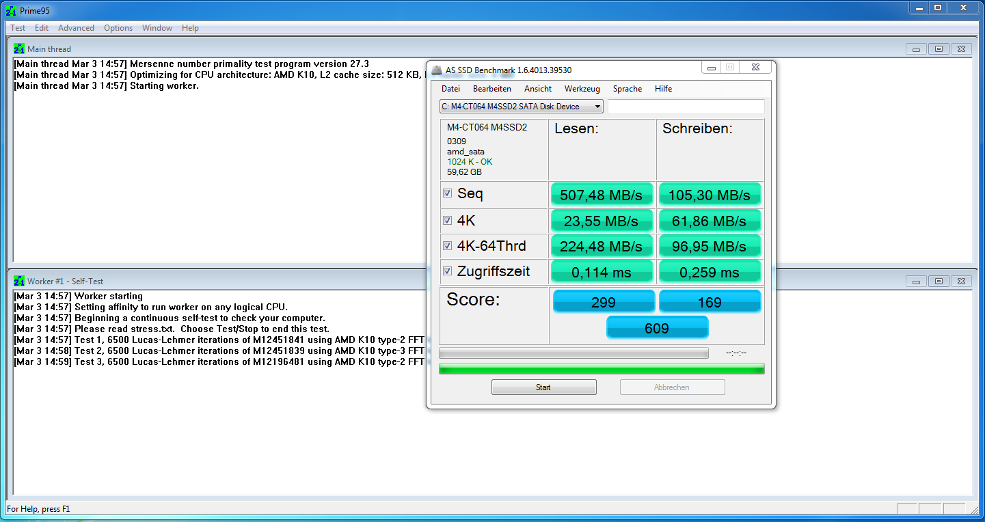The height and width of the screenshot is (522, 985).
Task: Open the Edit menu in Prime95
Action: pos(42,28)
